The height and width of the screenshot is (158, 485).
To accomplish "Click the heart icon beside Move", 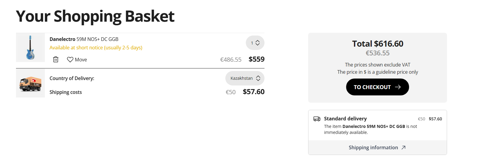I will point(70,60).
